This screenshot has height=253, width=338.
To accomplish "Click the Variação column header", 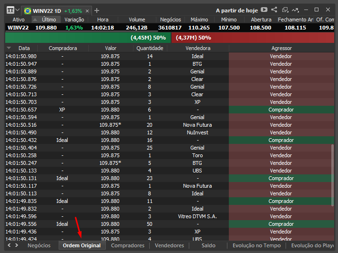I will pyautogui.click(x=74, y=20).
